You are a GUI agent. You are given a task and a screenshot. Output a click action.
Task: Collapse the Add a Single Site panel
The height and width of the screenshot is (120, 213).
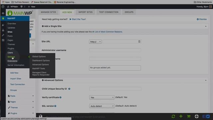tap(206, 26)
